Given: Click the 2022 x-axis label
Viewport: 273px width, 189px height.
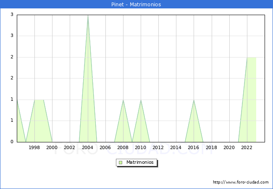Looking at the screenshot, I should 247,147.
